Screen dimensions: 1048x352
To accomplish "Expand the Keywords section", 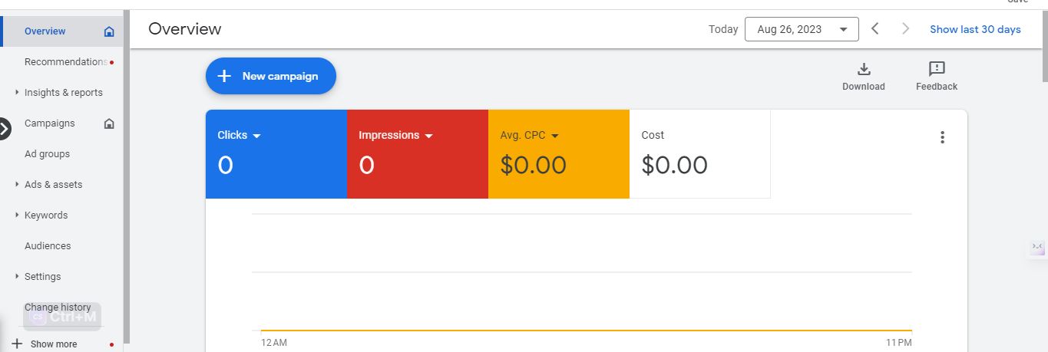I will tap(18, 215).
